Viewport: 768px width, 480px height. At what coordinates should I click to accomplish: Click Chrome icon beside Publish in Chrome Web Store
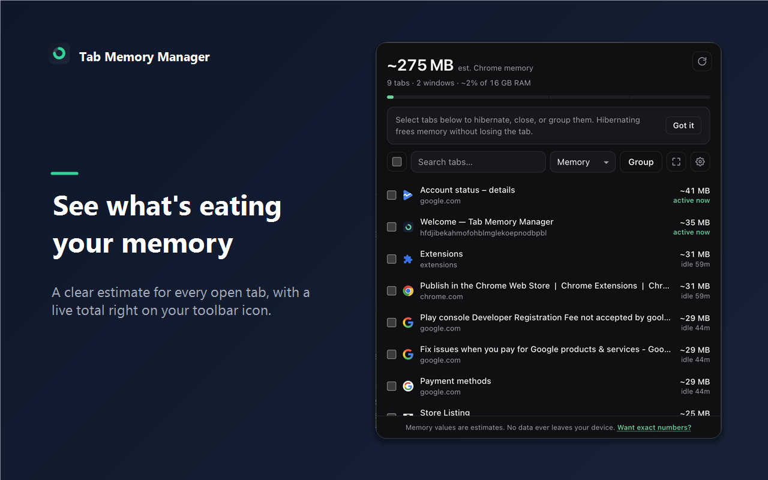(x=408, y=291)
